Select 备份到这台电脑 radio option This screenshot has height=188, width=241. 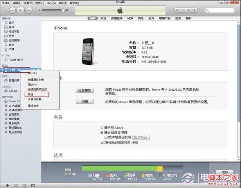[x=102, y=132]
